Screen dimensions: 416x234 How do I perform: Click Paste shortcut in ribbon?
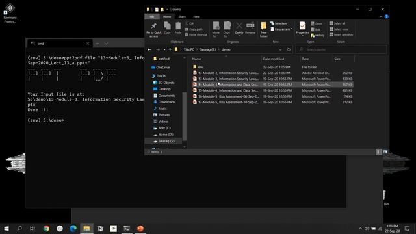(x=196, y=34)
